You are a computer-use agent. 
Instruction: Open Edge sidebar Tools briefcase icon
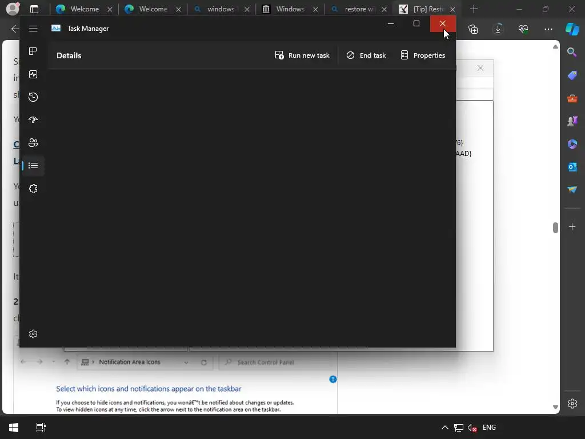coord(572,98)
